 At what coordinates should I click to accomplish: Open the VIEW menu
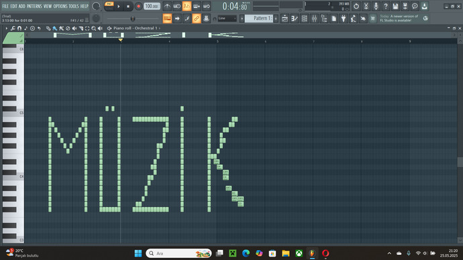pos(48,6)
